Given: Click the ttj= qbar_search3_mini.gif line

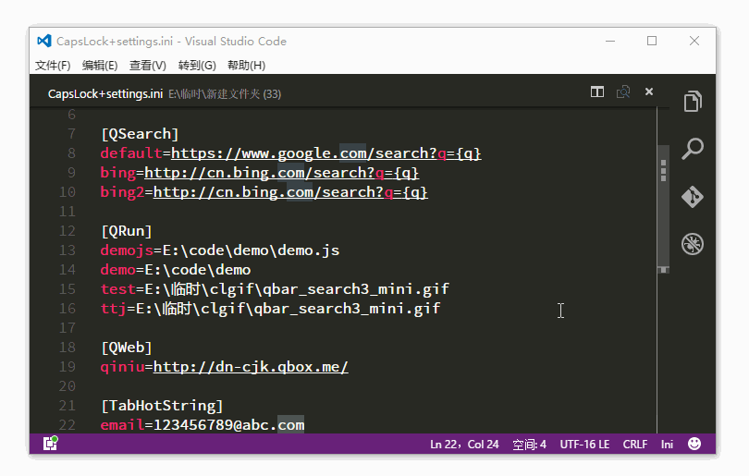Looking at the screenshot, I should point(270,309).
